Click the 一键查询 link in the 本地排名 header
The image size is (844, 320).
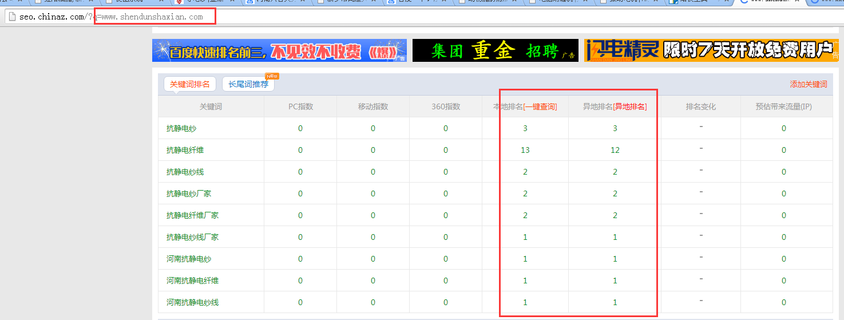(x=540, y=106)
